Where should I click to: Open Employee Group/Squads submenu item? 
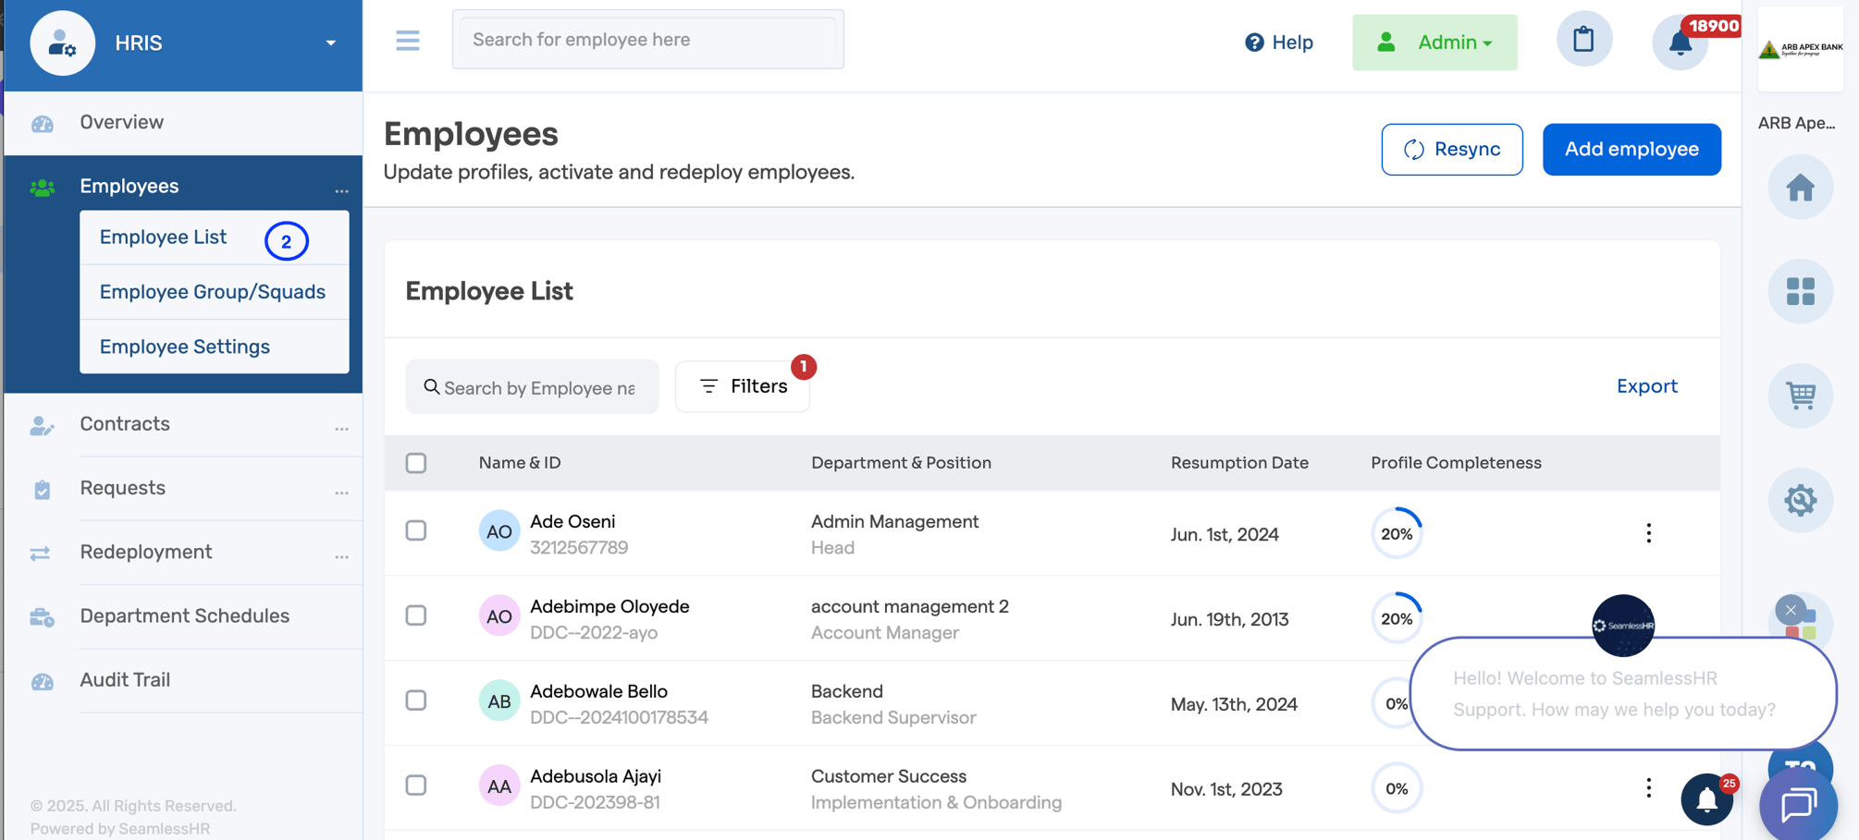(x=213, y=292)
